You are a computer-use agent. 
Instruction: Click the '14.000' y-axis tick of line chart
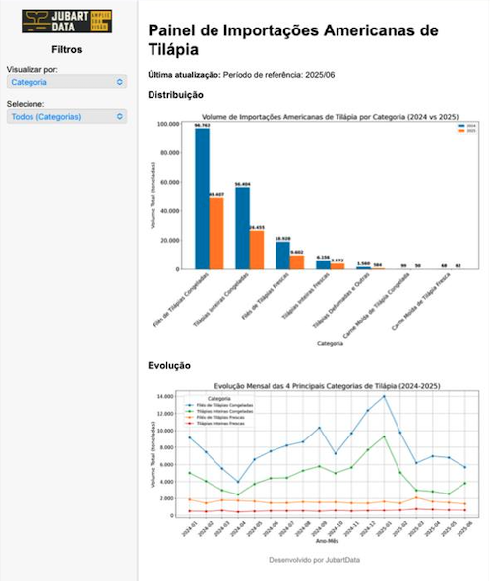click(165, 396)
